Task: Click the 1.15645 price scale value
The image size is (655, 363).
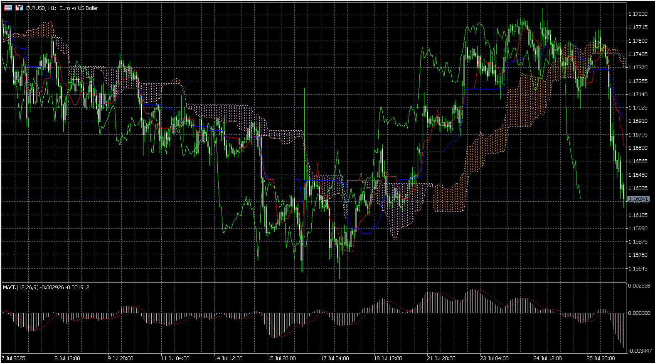Action: point(638,268)
